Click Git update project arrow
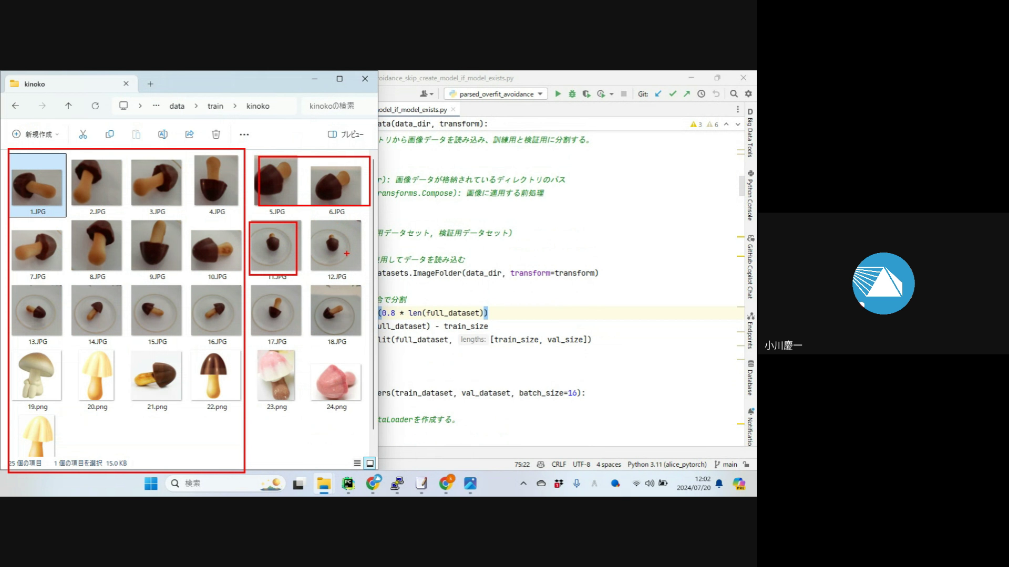 click(658, 94)
